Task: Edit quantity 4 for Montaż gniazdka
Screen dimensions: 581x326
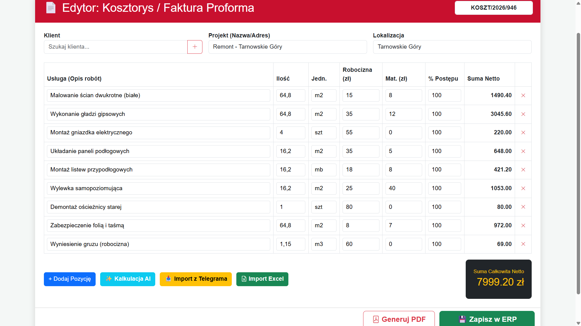Action: tap(291, 133)
